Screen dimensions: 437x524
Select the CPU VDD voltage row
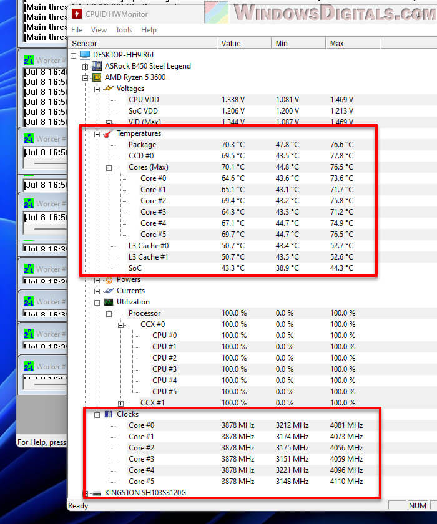point(252,100)
